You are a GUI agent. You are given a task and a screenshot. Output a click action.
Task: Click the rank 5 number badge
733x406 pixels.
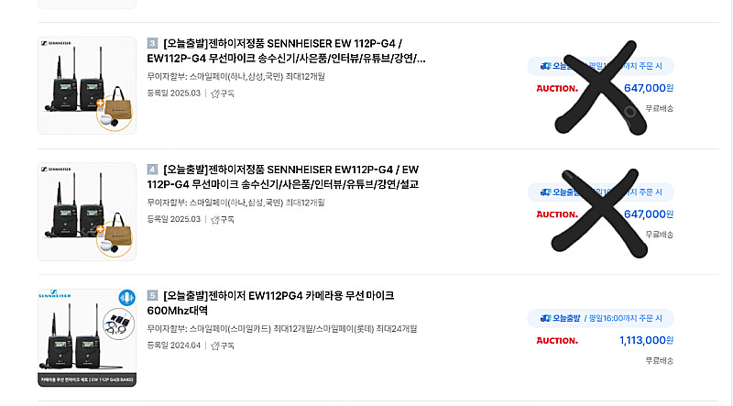152,296
